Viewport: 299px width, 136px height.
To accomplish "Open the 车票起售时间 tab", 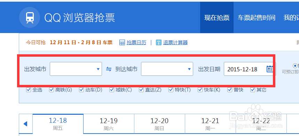I will click(257, 17).
